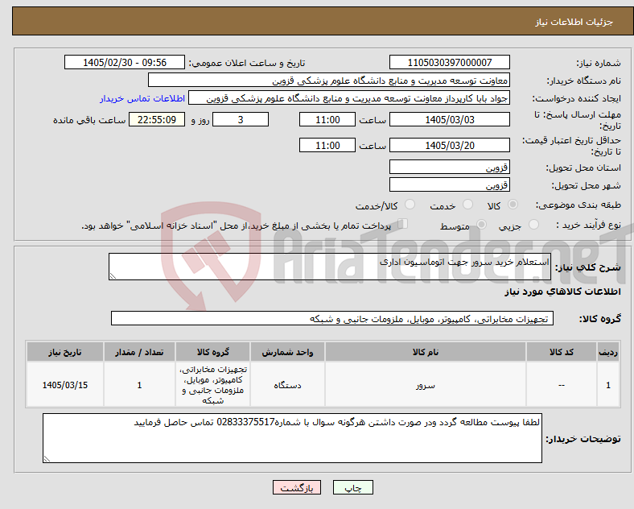
Task: Click the بازگشت (back) button
Action: (x=297, y=487)
